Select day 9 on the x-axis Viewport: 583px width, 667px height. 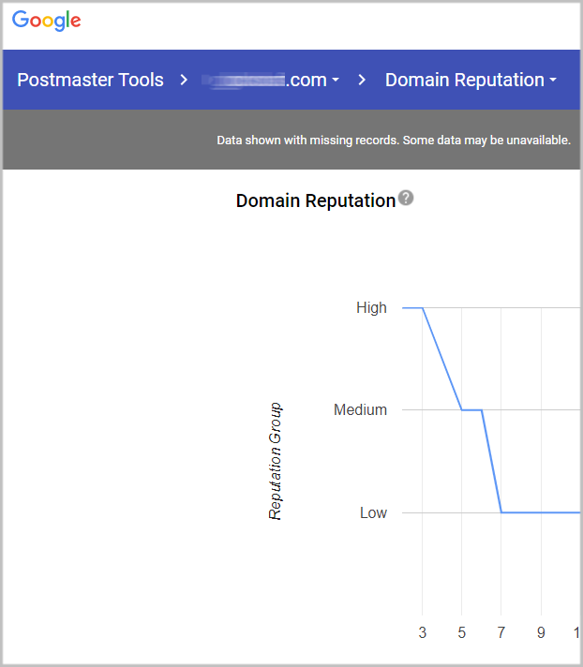click(541, 633)
